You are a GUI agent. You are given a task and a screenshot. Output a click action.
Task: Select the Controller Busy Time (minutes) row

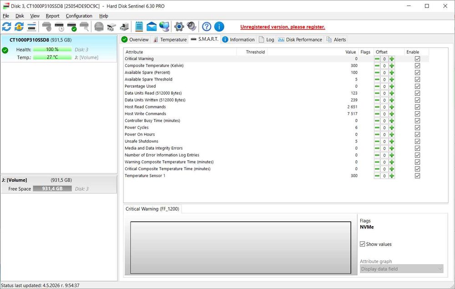276,121
